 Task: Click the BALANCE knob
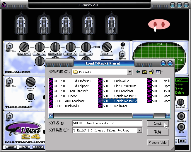point(180,102)
